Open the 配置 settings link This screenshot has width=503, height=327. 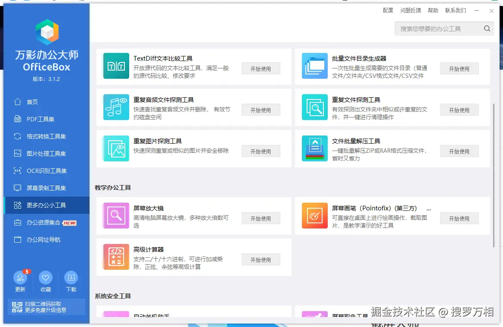[388, 11]
